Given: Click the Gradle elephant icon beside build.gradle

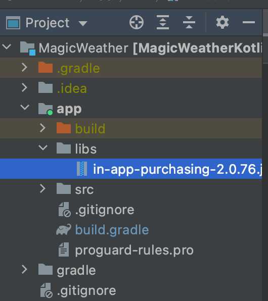Looking at the screenshot, I should click(x=64, y=230).
